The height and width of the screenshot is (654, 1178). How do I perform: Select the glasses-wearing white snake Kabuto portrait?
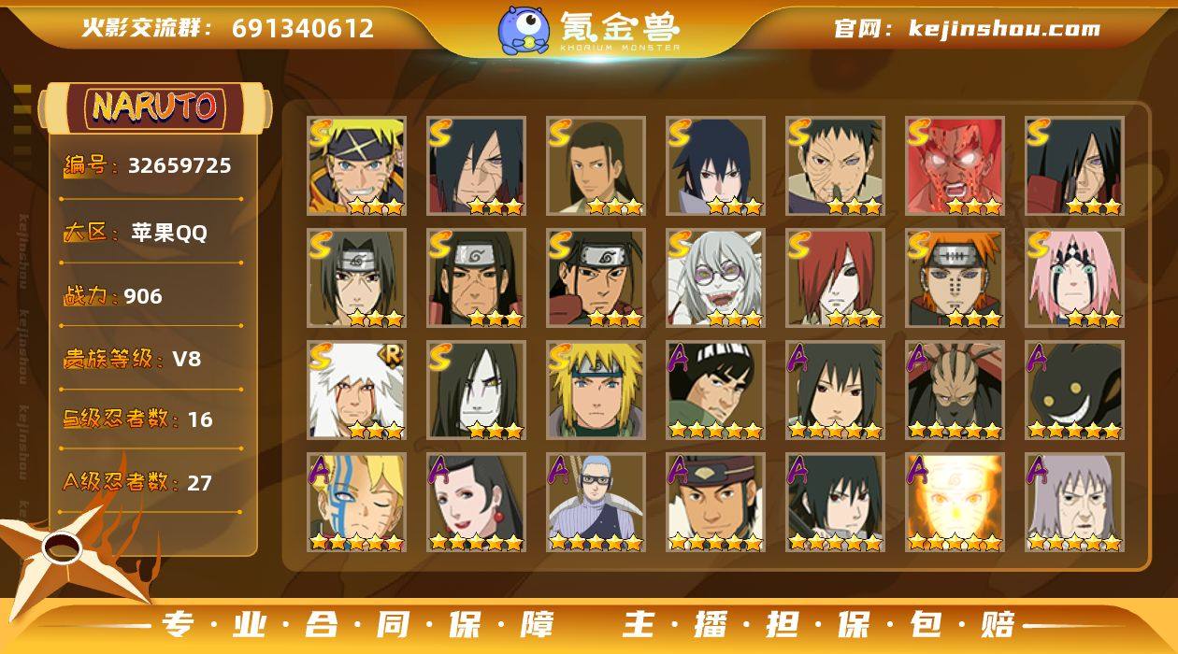(x=715, y=278)
